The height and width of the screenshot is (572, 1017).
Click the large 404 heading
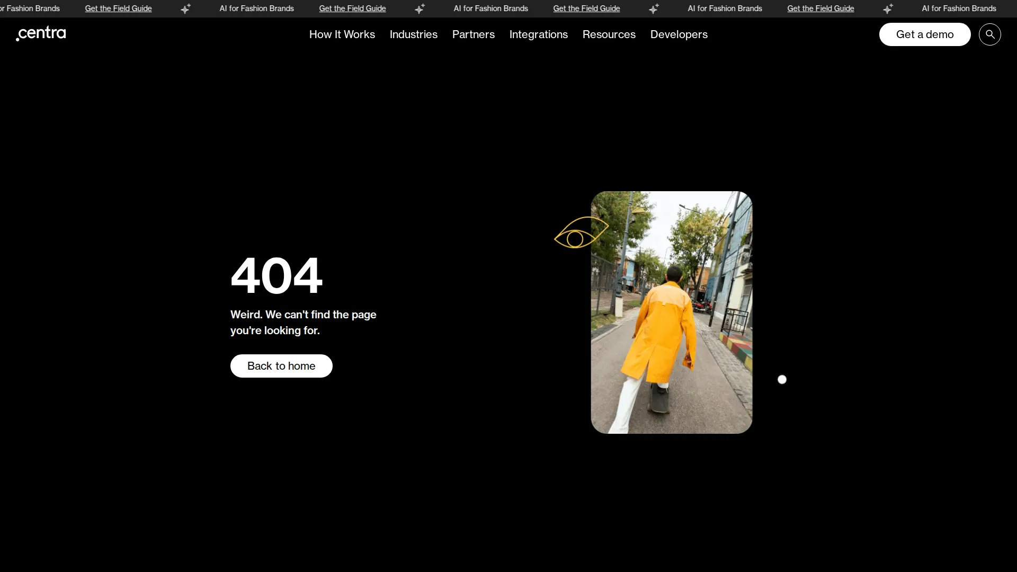[x=276, y=275]
